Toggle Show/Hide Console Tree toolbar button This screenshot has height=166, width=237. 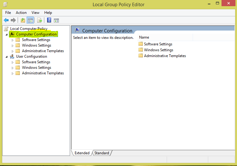click(30, 20)
